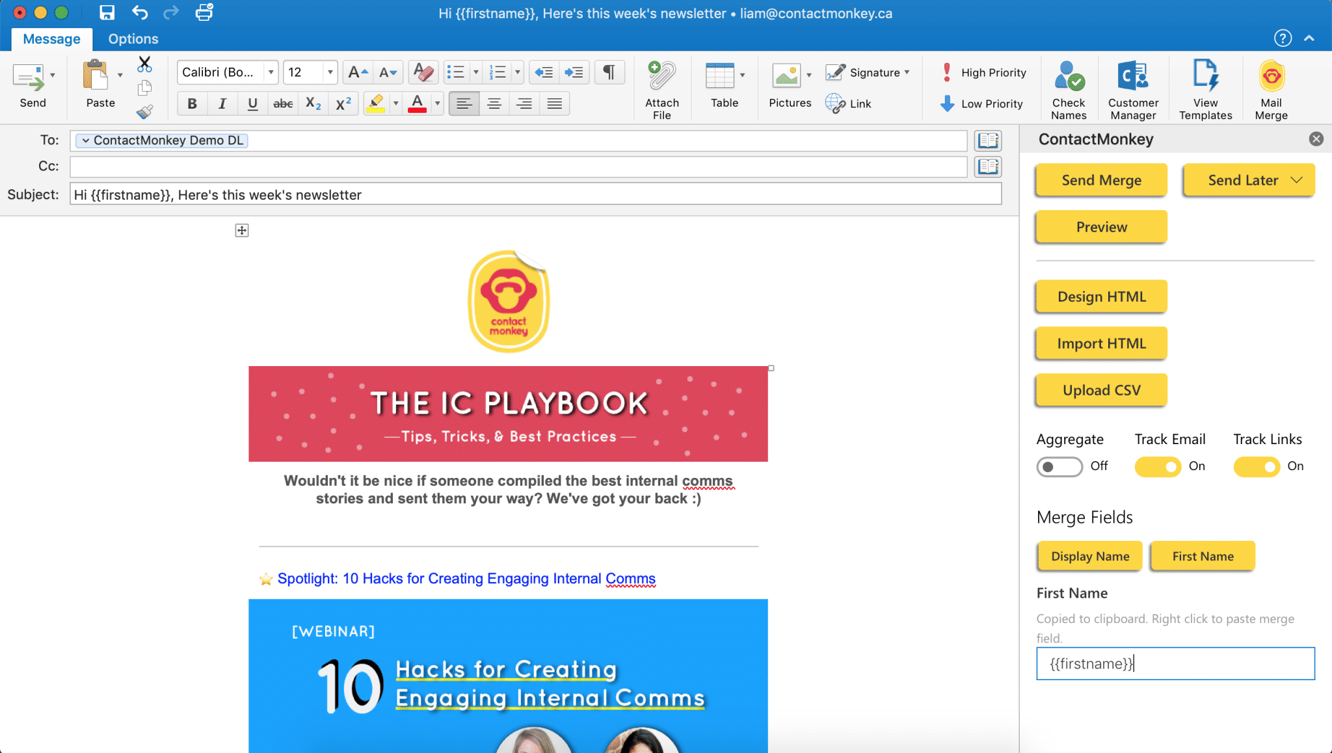This screenshot has height=753, width=1332.
Task: Toggle Strikethrough formatting
Action: [x=282, y=103]
